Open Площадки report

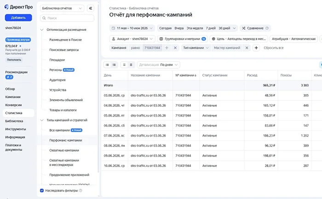tap(57, 60)
